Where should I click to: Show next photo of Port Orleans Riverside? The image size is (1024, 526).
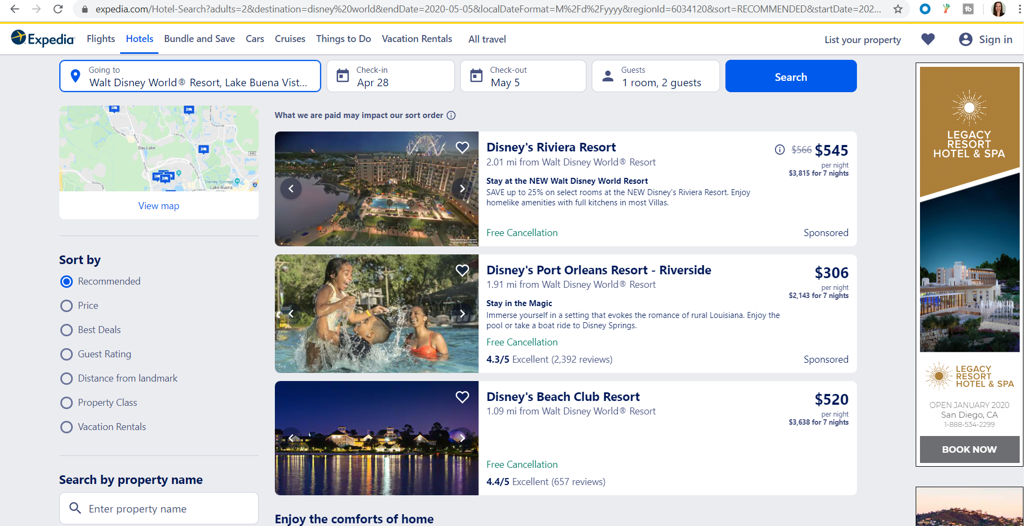pyautogui.click(x=462, y=314)
